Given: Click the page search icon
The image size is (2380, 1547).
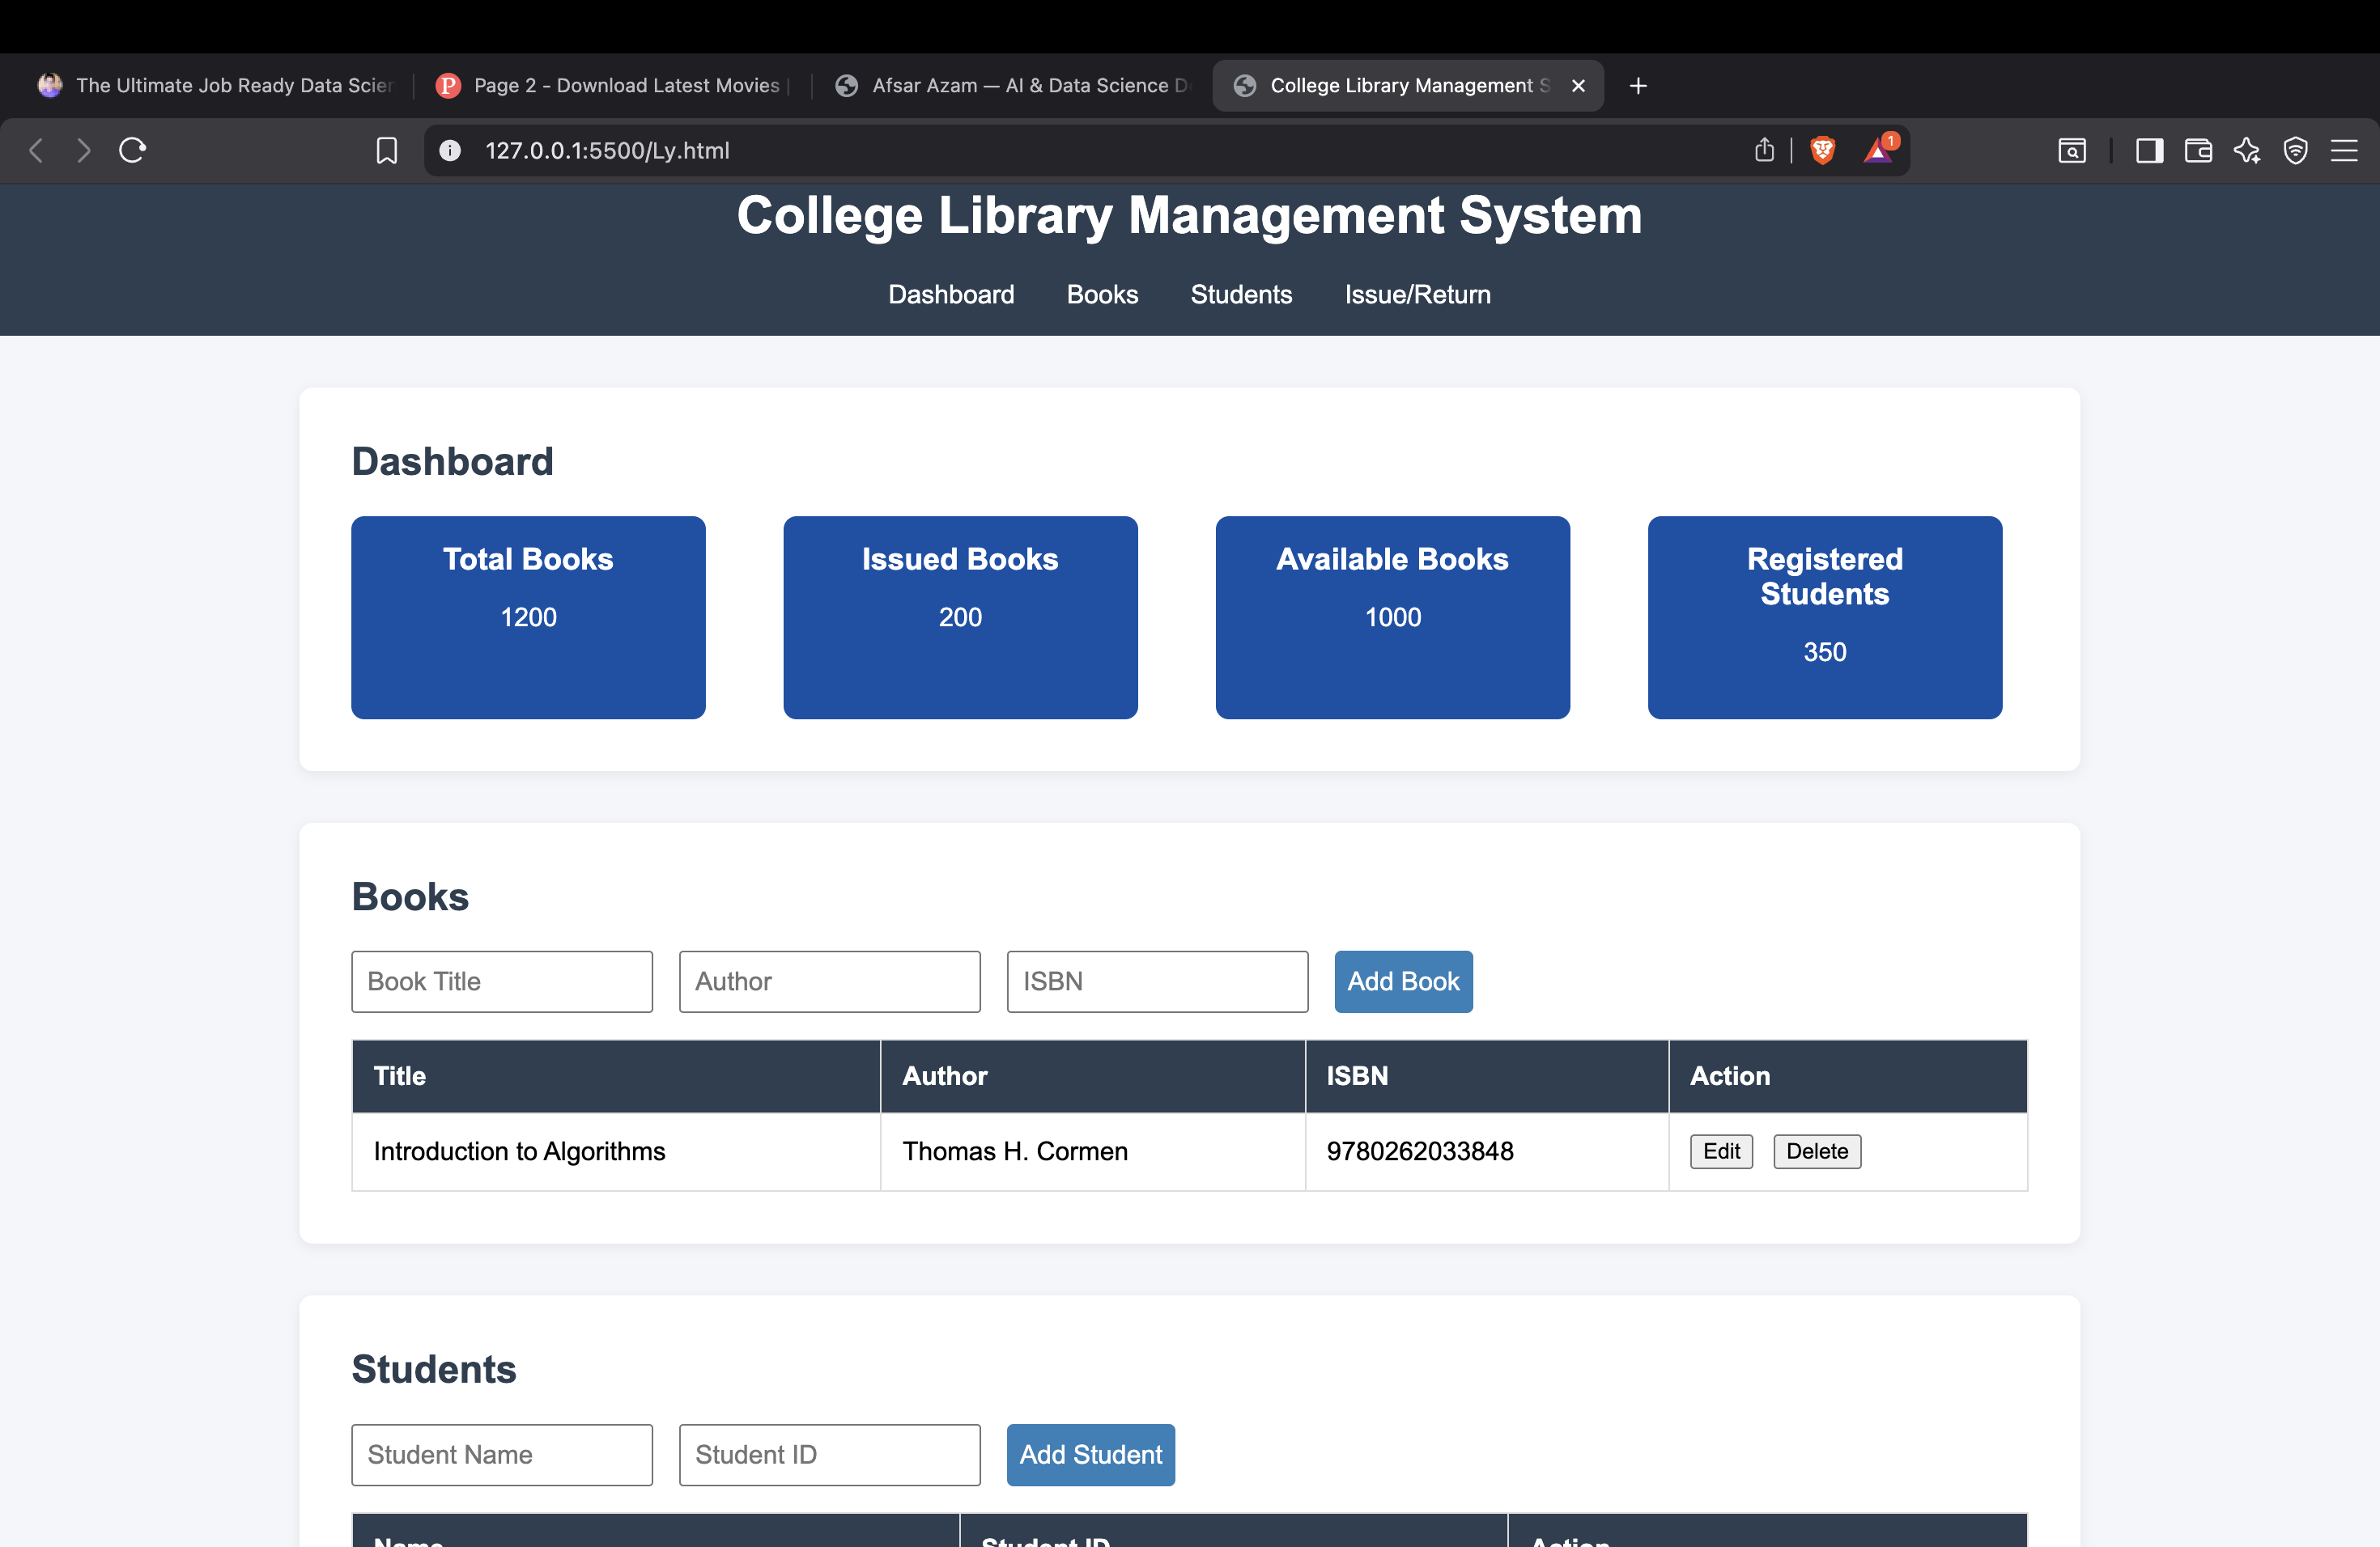Looking at the screenshot, I should coord(2072,150).
